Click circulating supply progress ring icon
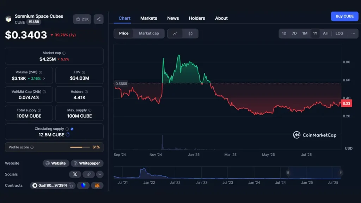 (x=68, y=135)
